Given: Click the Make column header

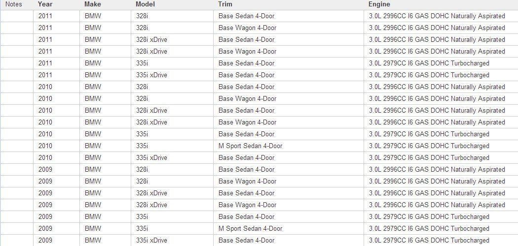Looking at the screenshot, I should tap(93, 4).
